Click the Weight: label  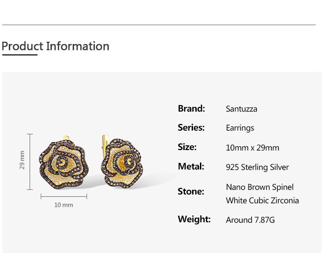194,219
